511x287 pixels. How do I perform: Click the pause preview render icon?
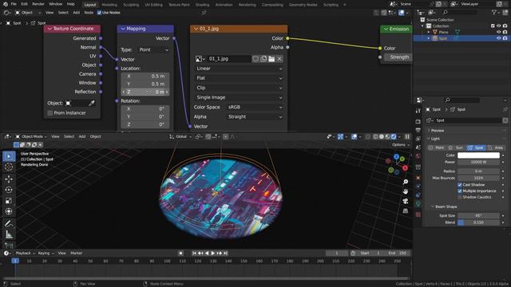[x=407, y=136]
